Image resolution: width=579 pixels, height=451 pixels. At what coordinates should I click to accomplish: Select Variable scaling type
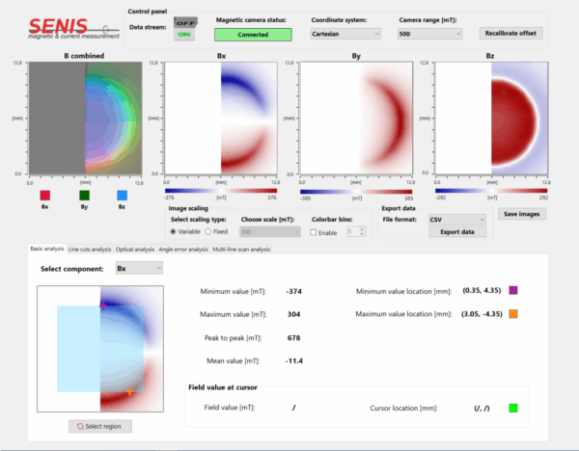tap(174, 231)
